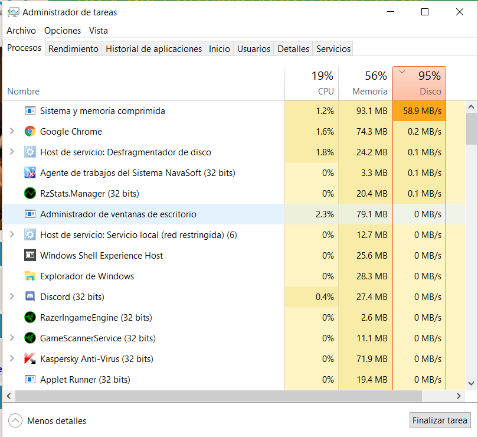This screenshot has height=437, width=478.
Task: Click the vertical scrollbar thumb
Action: [471, 129]
